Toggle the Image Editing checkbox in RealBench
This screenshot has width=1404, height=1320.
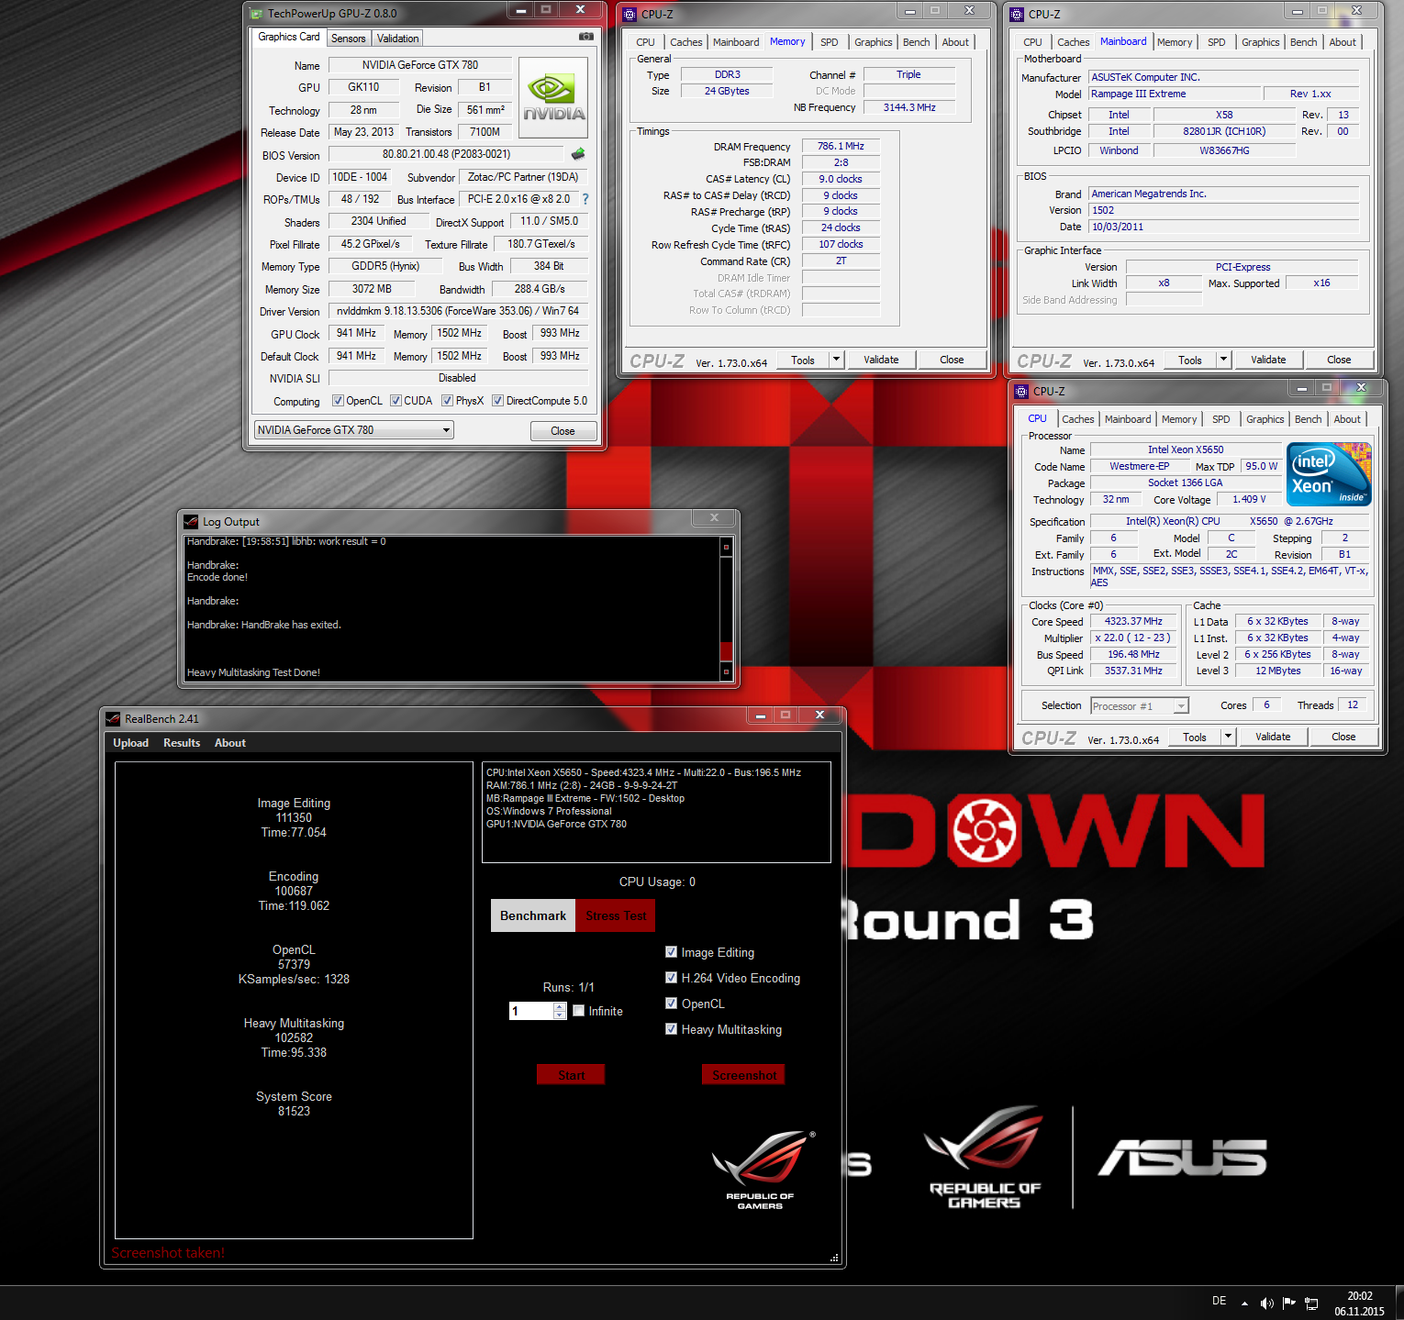(671, 952)
